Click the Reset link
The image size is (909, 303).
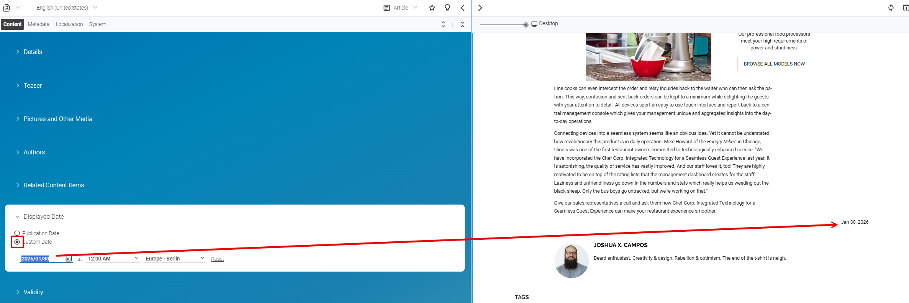217,259
